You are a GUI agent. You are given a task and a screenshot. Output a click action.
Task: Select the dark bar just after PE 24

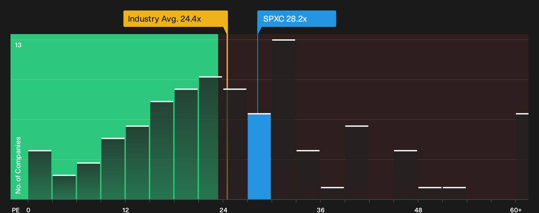click(235, 144)
